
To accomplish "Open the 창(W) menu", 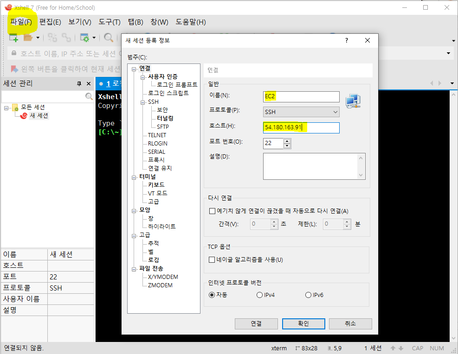I will pyautogui.click(x=160, y=22).
